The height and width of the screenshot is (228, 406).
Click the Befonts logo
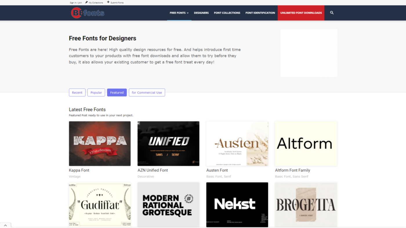[87, 12]
